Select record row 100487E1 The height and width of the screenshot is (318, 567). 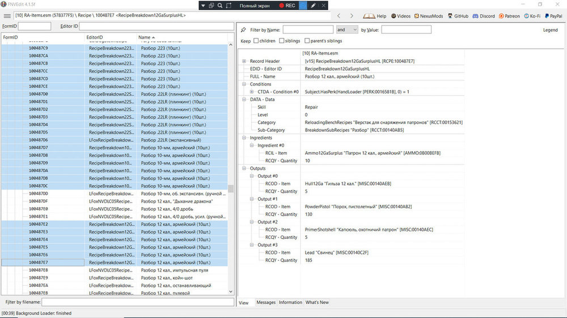point(115,217)
